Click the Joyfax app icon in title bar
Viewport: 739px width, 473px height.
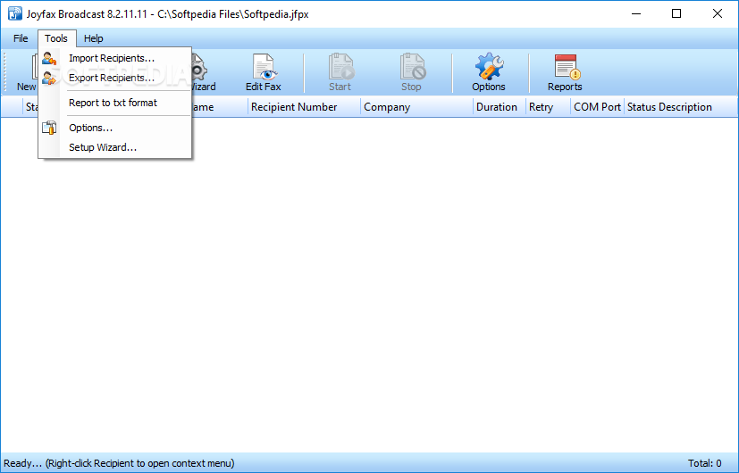14,13
